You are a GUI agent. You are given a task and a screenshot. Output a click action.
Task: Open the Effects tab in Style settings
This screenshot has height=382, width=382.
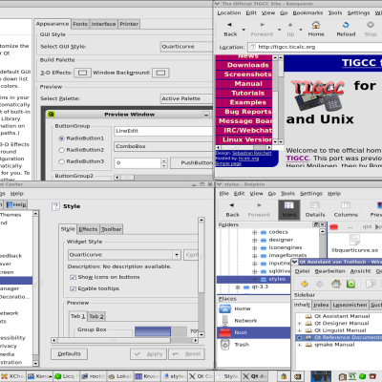pos(88,229)
